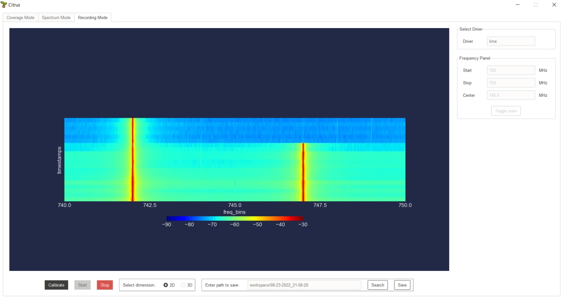The height and width of the screenshot is (299, 563).
Task: Click the red signal line near 747 MHz
Action: click(303, 172)
